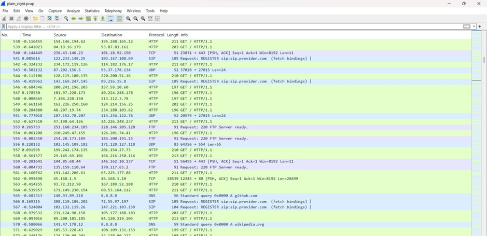Go to the previous packet in history

[74, 19]
